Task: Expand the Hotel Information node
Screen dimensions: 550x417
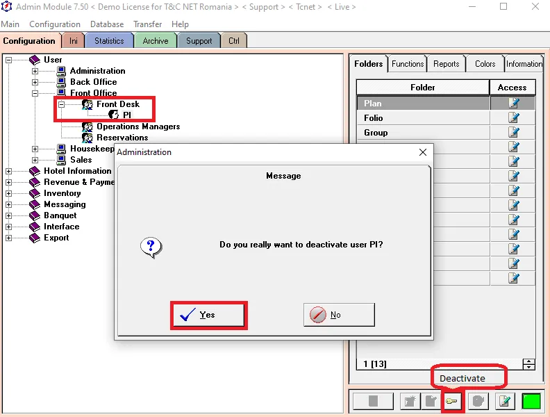Action: pyautogui.click(x=8, y=171)
